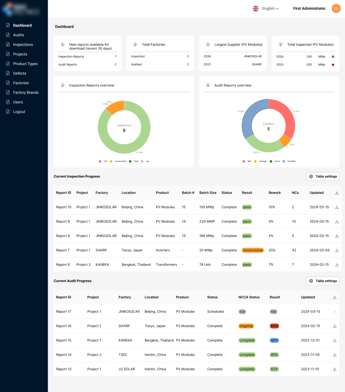This screenshot has width=345, height=392.
Task: Open the English language dropdown
Action: tap(270, 9)
